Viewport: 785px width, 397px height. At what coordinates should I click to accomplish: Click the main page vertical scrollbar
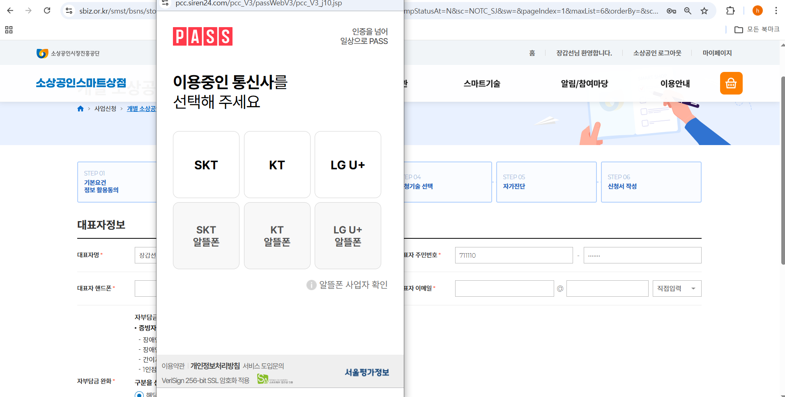click(x=783, y=170)
